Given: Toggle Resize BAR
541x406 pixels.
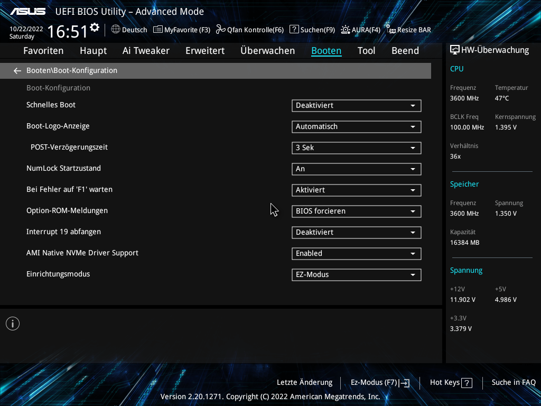Looking at the screenshot, I should [x=408, y=30].
